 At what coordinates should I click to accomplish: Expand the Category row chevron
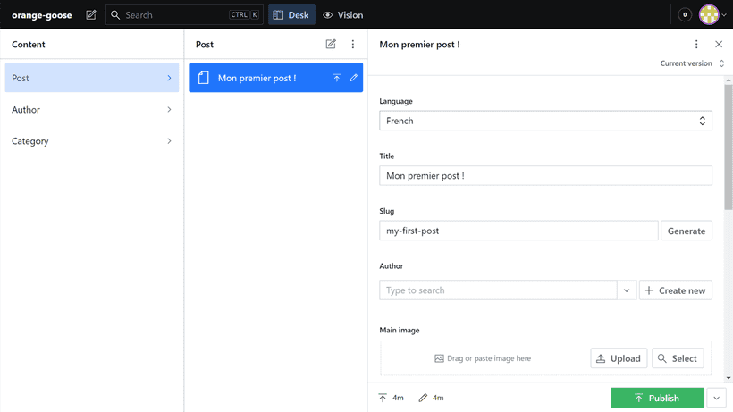[x=169, y=140]
